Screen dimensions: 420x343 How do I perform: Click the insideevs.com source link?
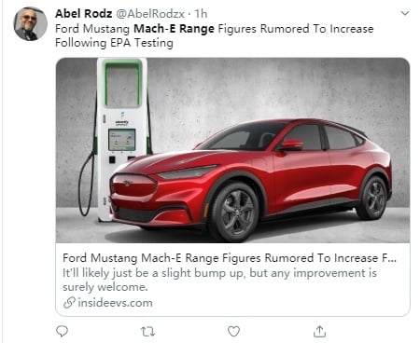point(115,303)
